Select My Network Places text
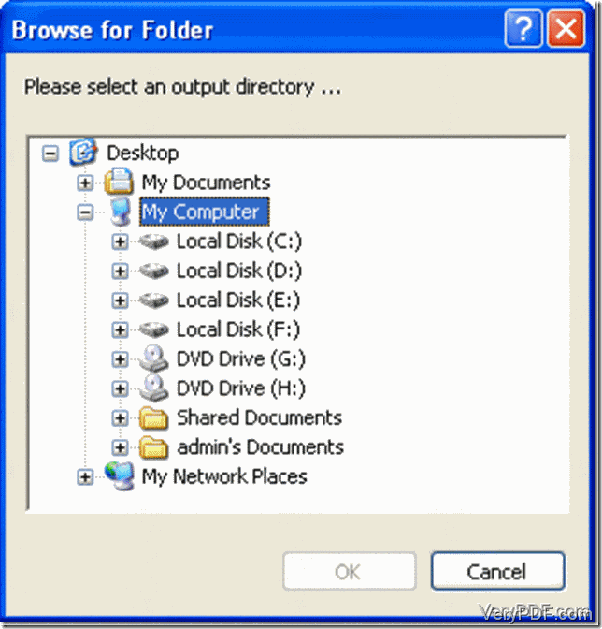The height and width of the screenshot is (629, 602). (x=224, y=476)
